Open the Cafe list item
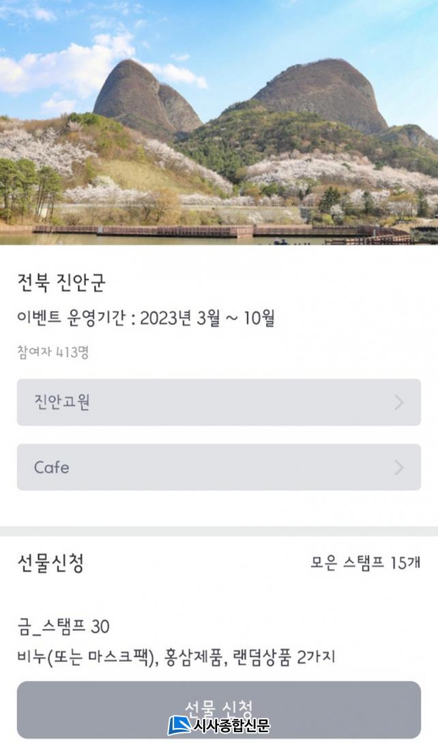 point(218,467)
